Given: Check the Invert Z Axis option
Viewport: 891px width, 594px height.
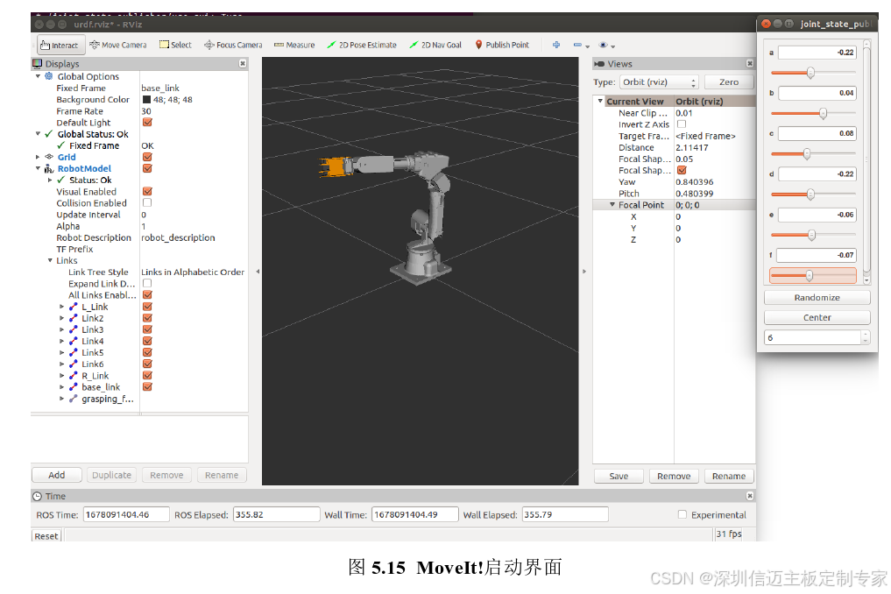Looking at the screenshot, I should pos(682,124).
